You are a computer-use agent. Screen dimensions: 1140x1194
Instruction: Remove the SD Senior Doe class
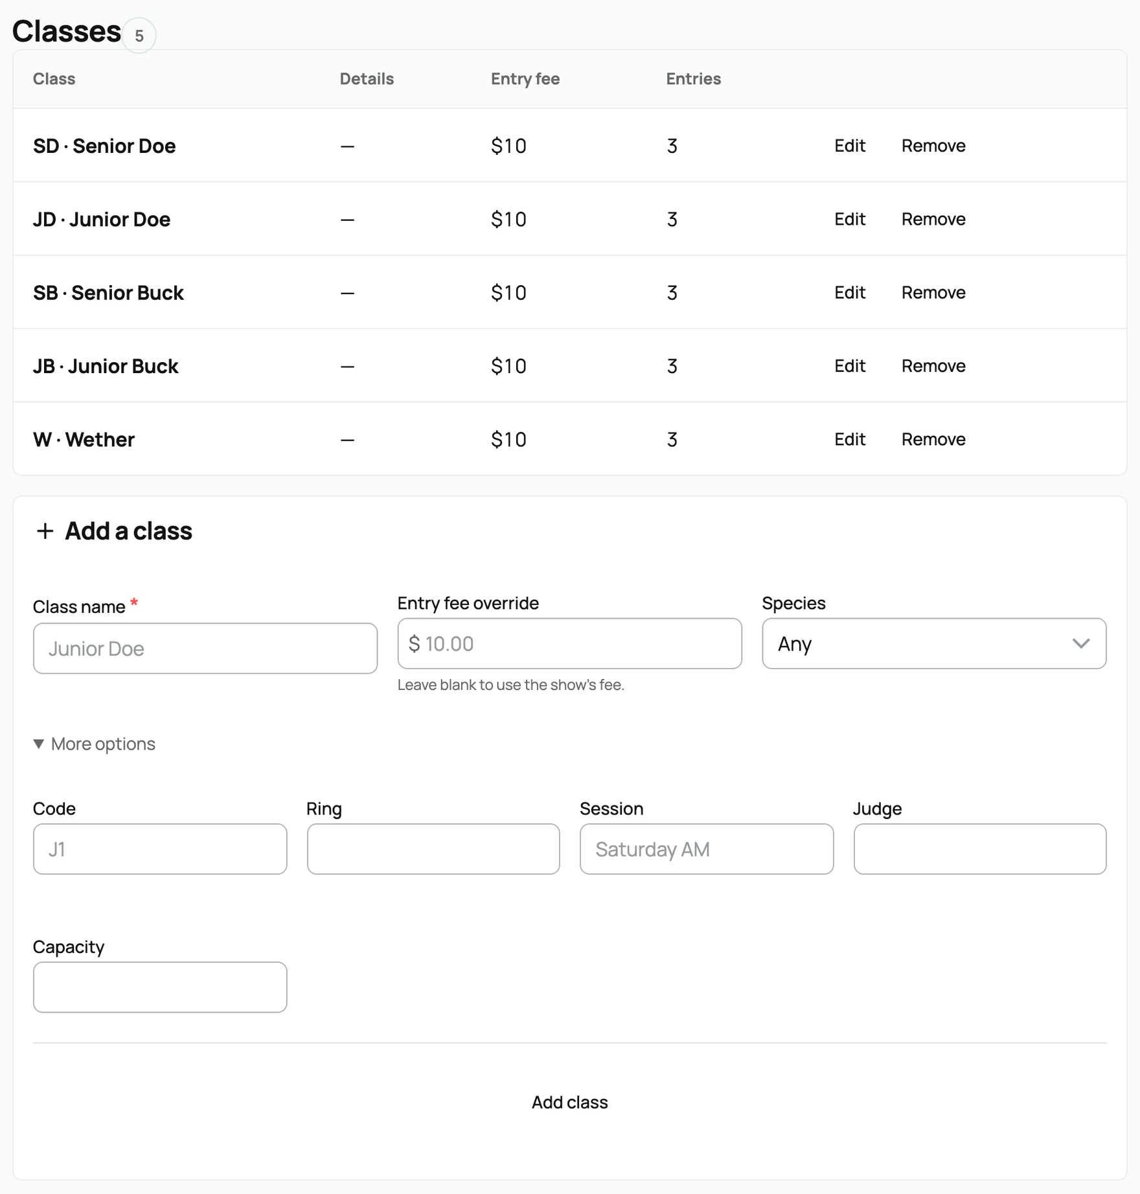tap(933, 146)
